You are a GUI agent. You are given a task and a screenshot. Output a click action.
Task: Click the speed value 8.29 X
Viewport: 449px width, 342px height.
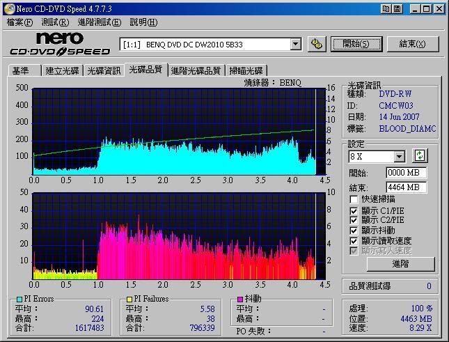(420, 328)
